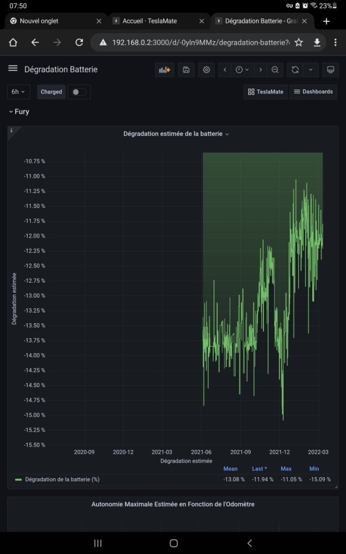Zoom out the time range
Image resolution: width=346 pixels, height=554 pixels.
coord(275,70)
